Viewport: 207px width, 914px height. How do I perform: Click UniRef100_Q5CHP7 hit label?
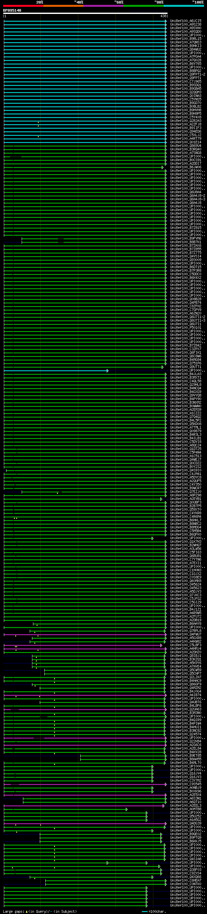click(186, 673)
